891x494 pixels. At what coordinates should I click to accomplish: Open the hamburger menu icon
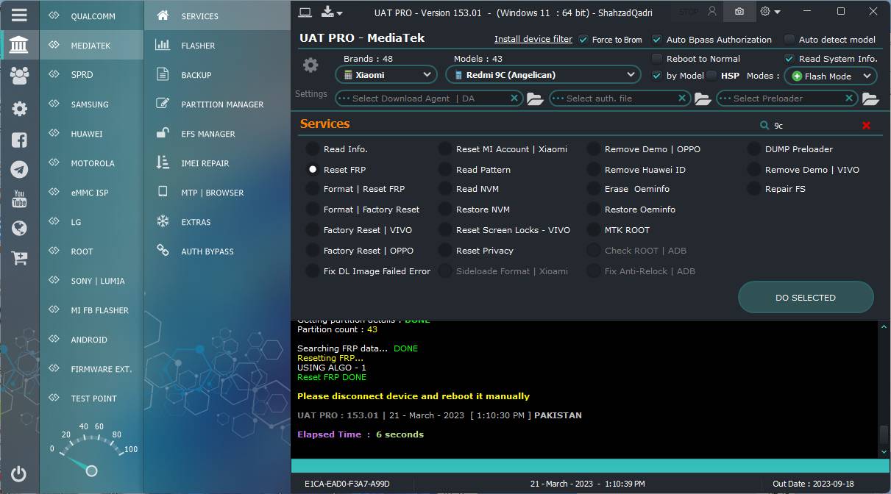coord(19,15)
